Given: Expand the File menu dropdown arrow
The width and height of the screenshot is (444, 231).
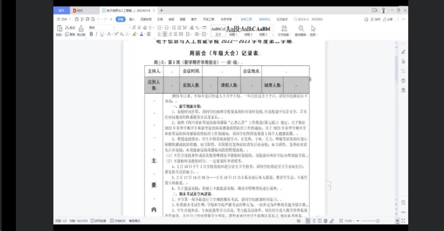Looking at the screenshot, I should coord(70,19).
